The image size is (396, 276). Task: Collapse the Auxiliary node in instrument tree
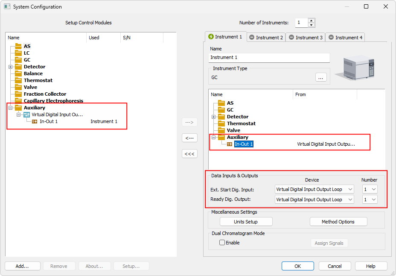coord(213,137)
